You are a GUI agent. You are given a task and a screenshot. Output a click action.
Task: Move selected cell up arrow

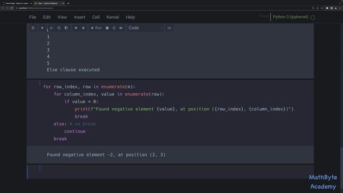76,28
